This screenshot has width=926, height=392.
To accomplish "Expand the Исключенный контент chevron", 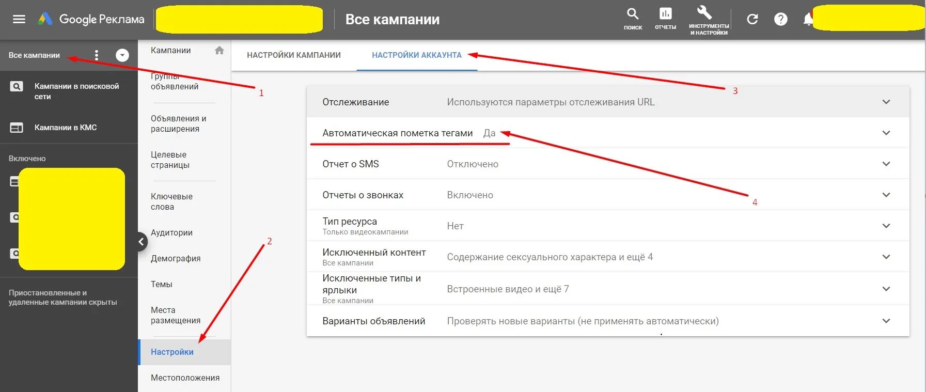I will (886, 257).
